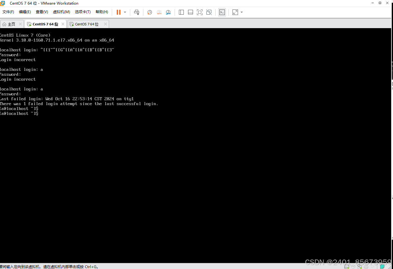Open the teal message log note icon
Screen dimensions: 393x269
pos(382,267)
